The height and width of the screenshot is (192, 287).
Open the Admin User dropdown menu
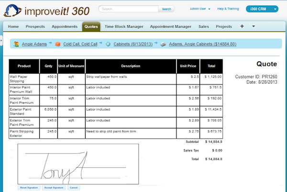(200, 9)
